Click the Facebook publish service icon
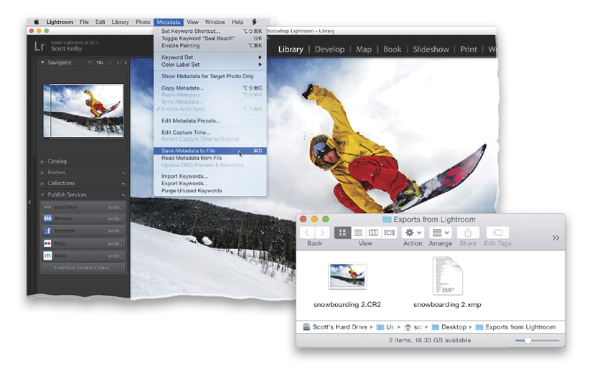The height and width of the screenshot is (373, 592). coord(47,230)
